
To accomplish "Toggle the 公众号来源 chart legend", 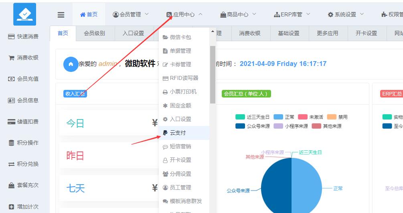I will click(x=252, y=126).
